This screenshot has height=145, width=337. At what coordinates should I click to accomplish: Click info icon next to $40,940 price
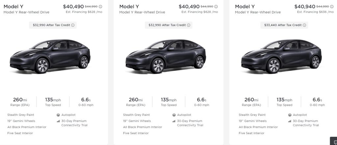(x=332, y=7)
